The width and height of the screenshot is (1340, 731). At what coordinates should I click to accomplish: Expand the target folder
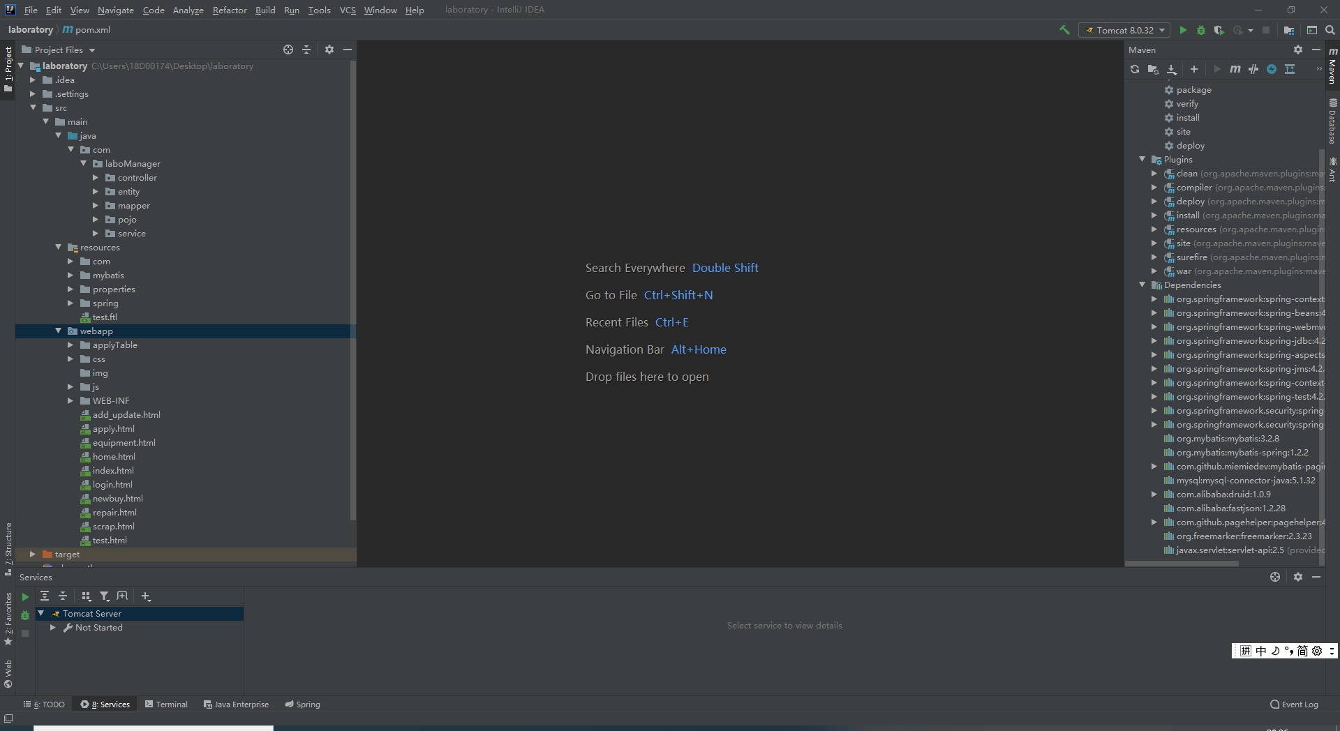pyautogui.click(x=33, y=555)
